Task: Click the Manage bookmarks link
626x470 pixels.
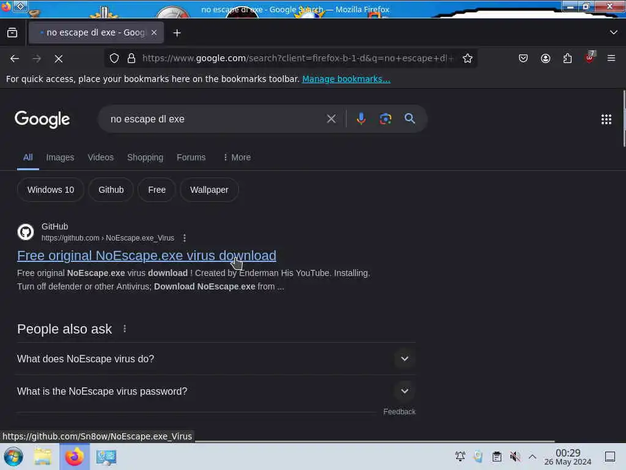Action: (x=346, y=79)
